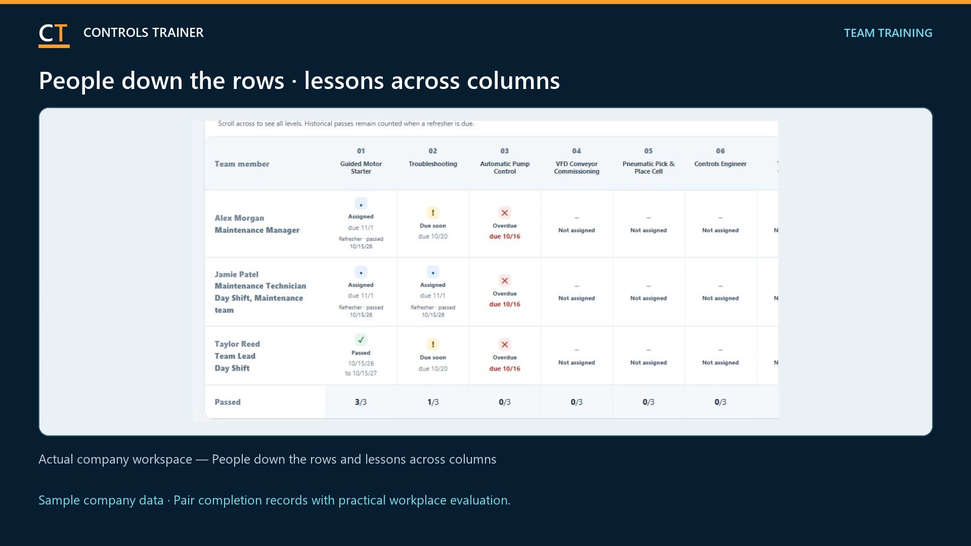Click Jamie Patel's Automatic Pump Control overdue icon
Image resolution: width=971 pixels, height=546 pixels.
504,281
